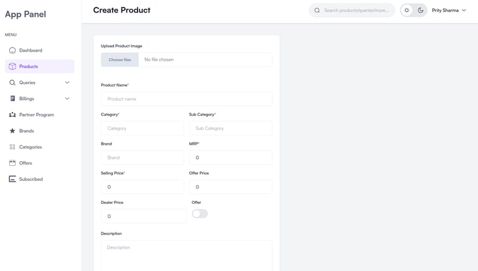Click the Categories grid icon
This screenshot has height=271, width=478.
(x=12, y=147)
